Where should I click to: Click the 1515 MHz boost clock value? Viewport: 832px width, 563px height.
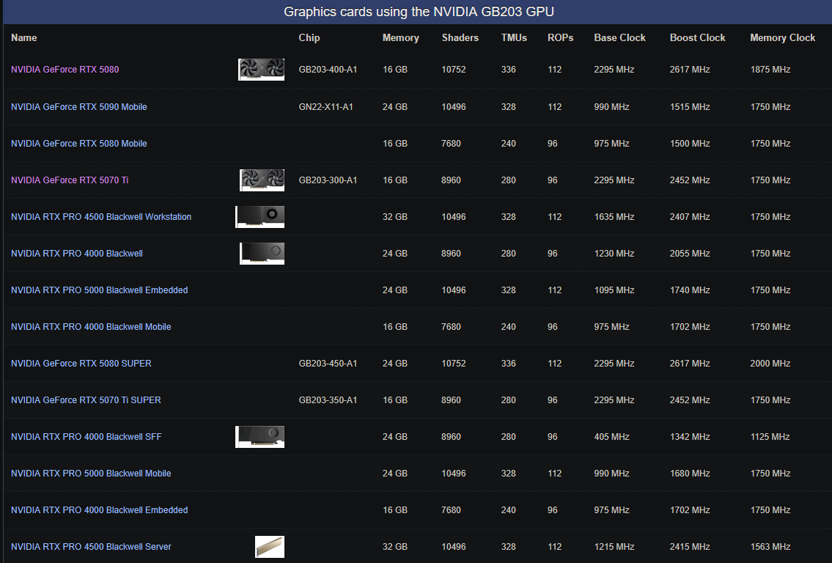click(x=690, y=106)
